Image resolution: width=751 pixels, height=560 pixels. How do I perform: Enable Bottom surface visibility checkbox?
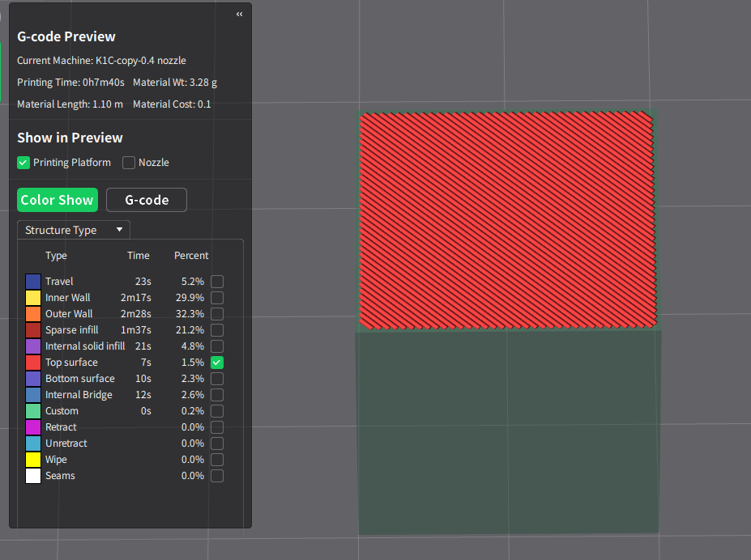click(x=217, y=379)
